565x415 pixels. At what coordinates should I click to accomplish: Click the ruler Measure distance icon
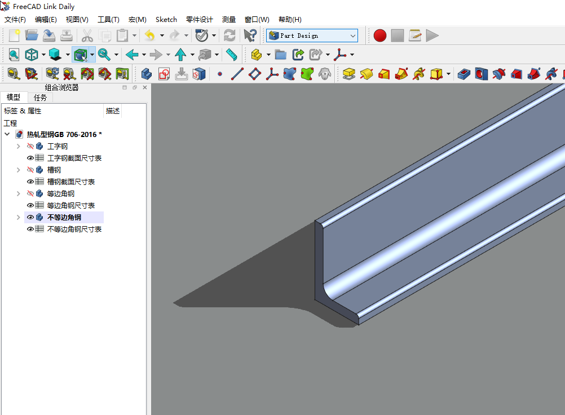(x=231, y=55)
